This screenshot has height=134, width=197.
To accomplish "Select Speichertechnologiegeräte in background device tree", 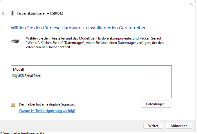I will [x=24, y=133].
